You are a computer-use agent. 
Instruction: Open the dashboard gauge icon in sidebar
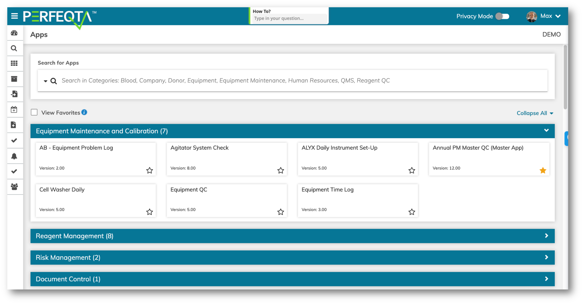(x=14, y=33)
